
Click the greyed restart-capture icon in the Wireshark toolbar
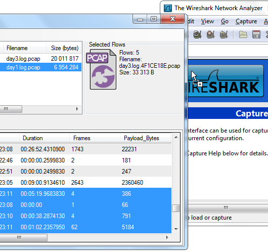tap(224, 34)
